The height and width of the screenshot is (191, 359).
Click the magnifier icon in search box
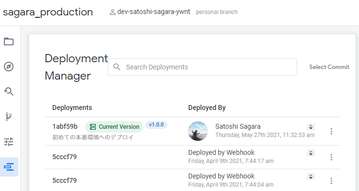117,67
